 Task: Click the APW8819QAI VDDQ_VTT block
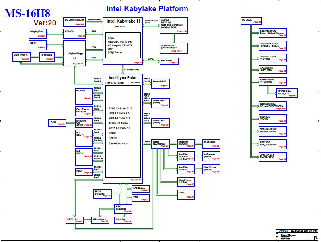(x=287, y=93)
